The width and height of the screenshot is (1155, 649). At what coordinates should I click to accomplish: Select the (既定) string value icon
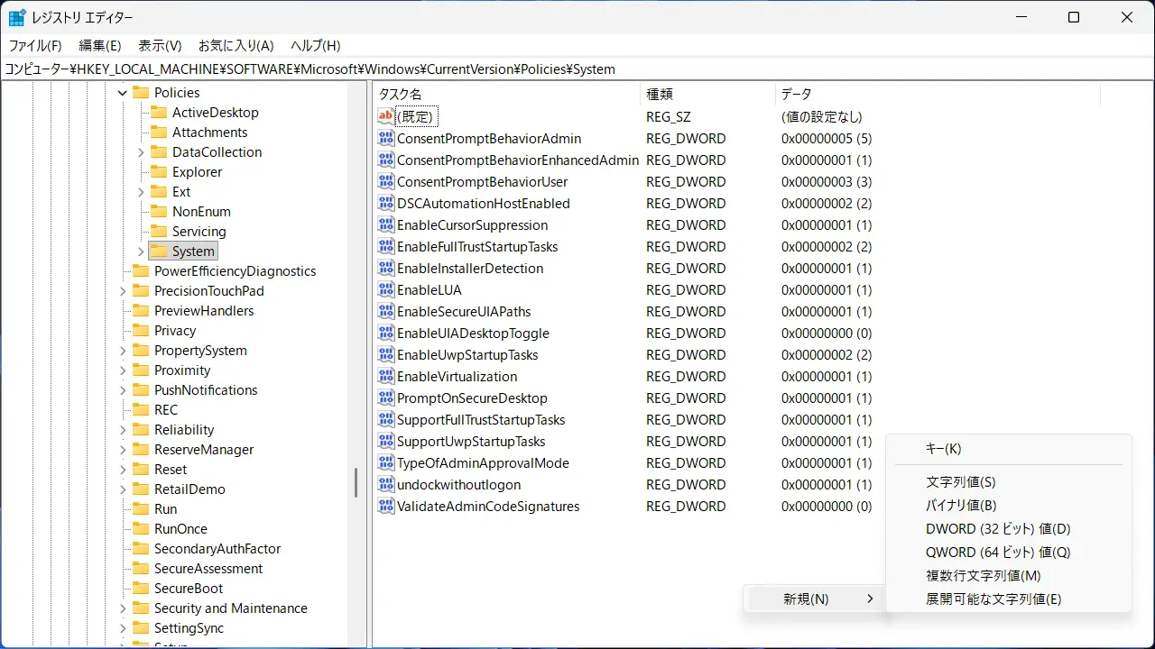click(386, 116)
